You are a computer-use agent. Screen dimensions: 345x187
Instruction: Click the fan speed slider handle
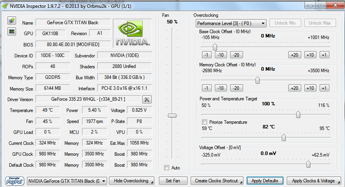click(172, 116)
